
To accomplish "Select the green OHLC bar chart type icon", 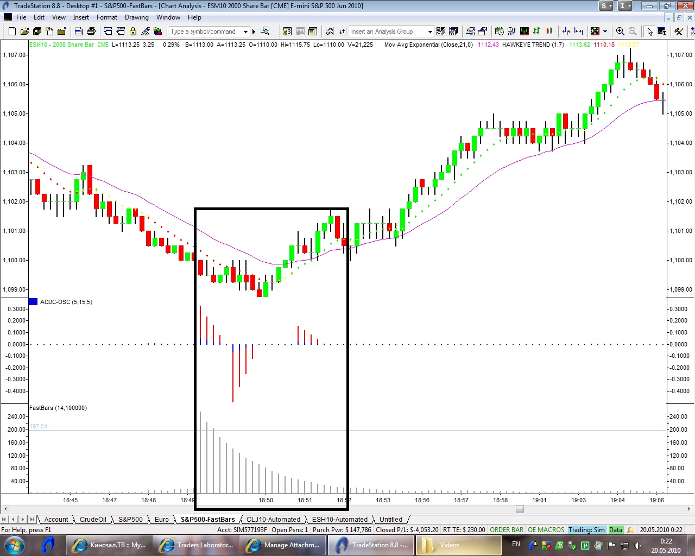I will point(536,31).
